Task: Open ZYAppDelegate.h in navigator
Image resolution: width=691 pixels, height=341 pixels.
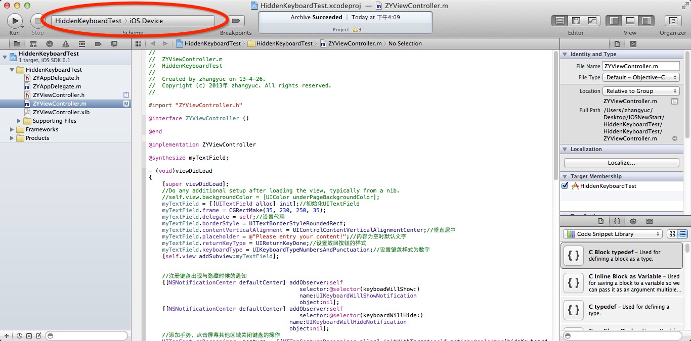Action: pos(56,78)
